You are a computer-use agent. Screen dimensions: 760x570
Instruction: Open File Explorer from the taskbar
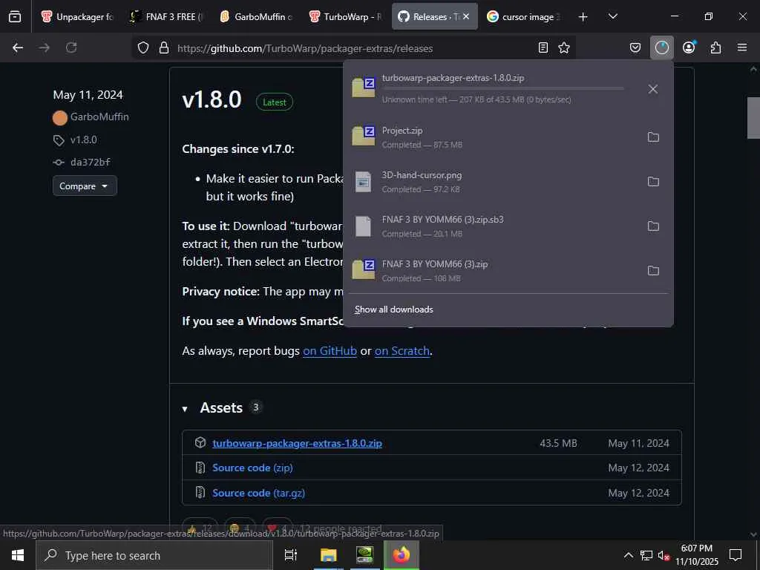click(x=328, y=555)
